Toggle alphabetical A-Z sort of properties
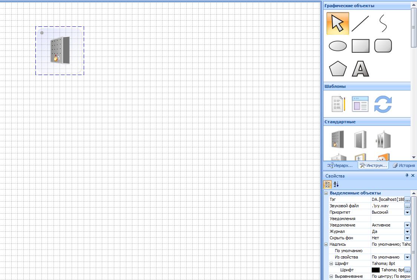This screenshot has height=280, width=417. (336, 185)
